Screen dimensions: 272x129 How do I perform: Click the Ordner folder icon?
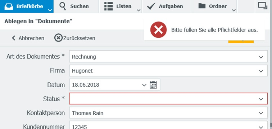tap(202, 6)
